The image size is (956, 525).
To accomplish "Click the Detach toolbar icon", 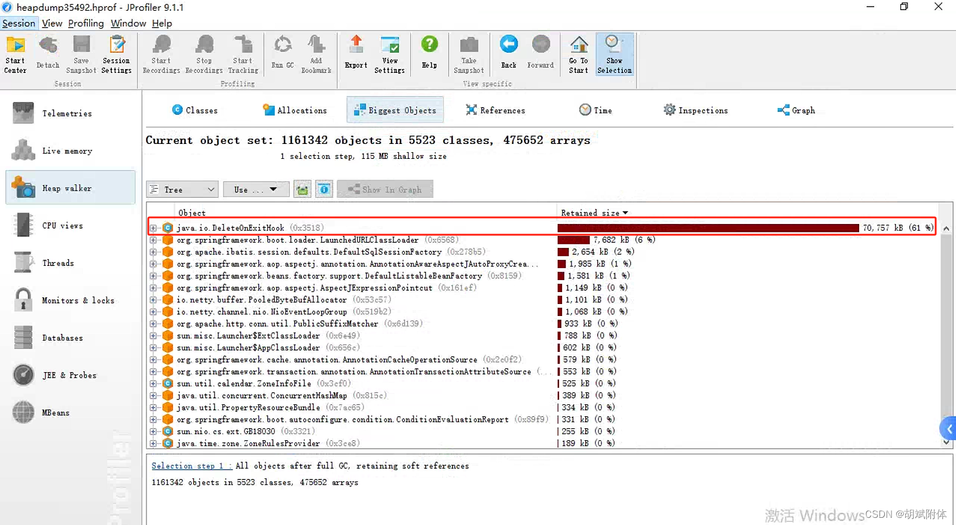I will [x=48, y=54].
